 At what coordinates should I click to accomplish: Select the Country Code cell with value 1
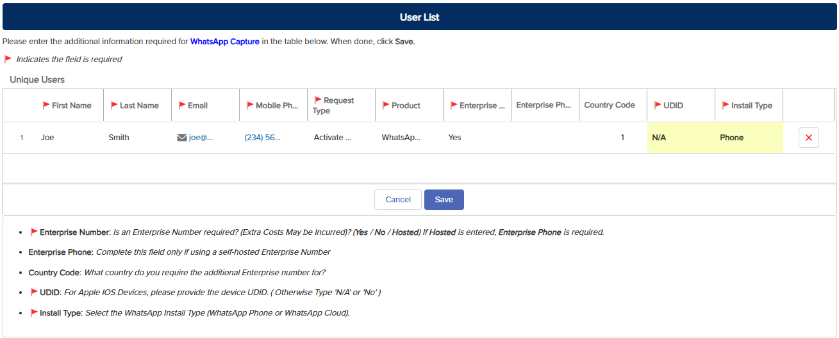[613, 138]
